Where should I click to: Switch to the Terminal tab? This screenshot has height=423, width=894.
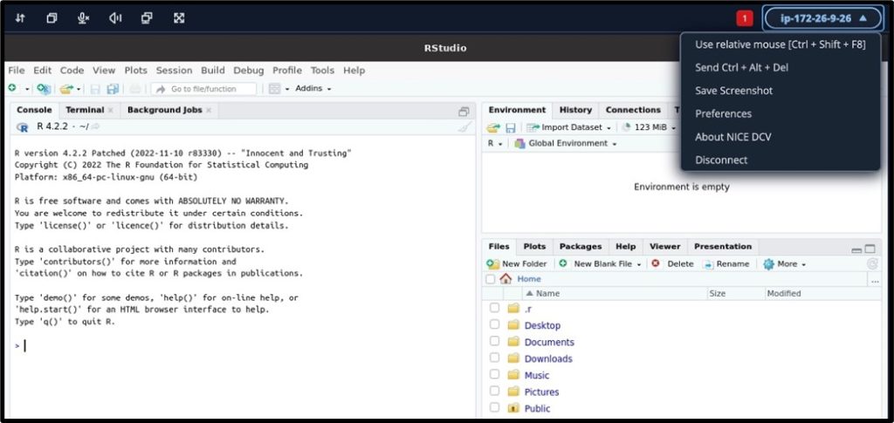point(85,110)
